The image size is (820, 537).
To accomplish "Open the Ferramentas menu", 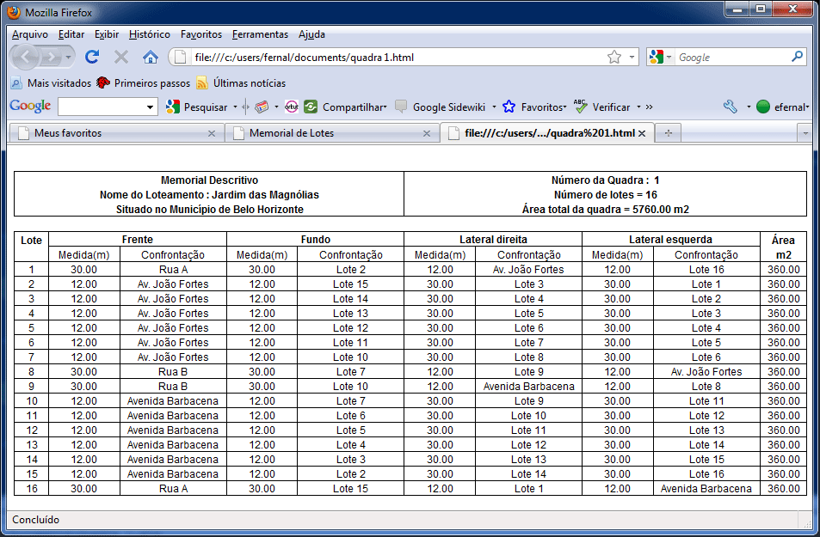I will 260,34.
